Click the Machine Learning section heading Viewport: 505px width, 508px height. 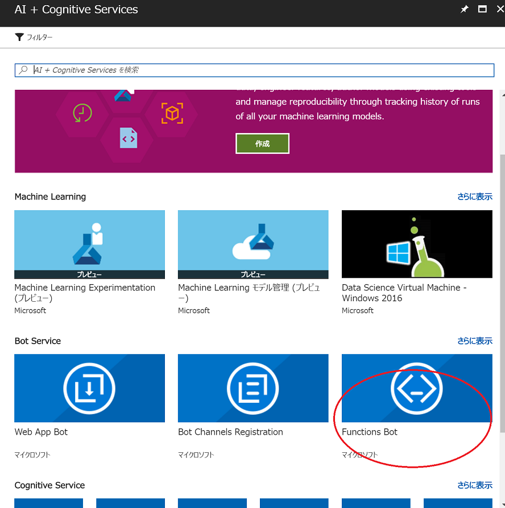(x=50, y=197)
